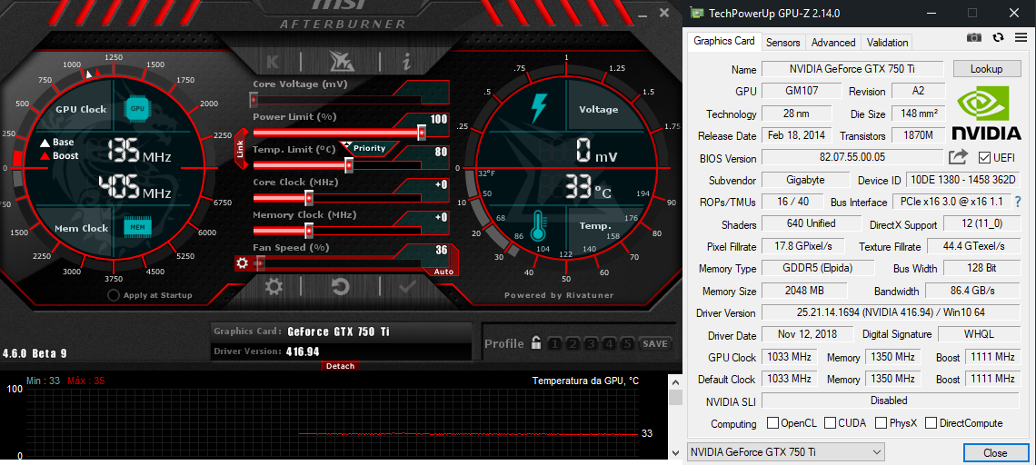Toggle the Link button between power and temp

(x=240, y=150)
